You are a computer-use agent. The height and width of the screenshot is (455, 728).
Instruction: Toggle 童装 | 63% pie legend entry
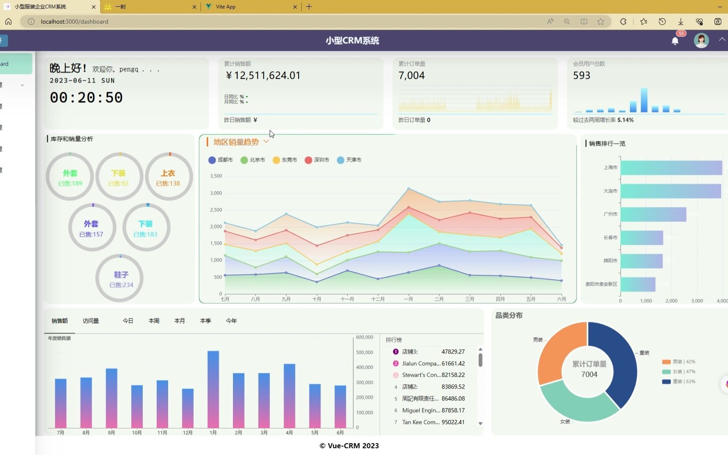coord(679,382)
